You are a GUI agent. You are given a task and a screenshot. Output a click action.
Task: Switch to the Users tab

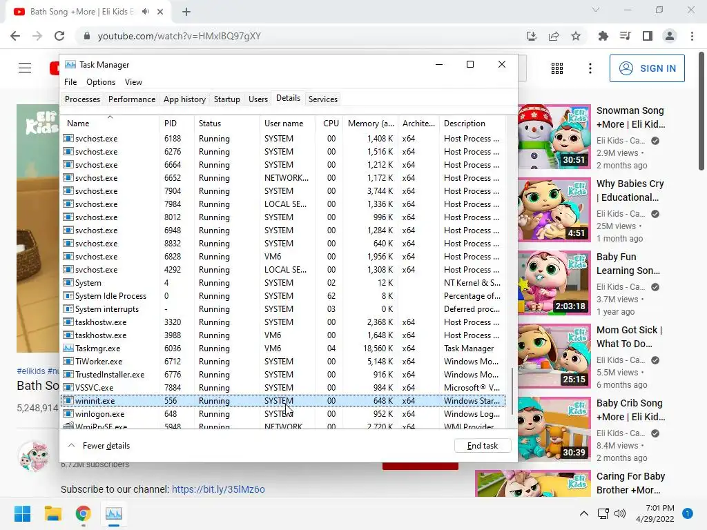pyautogui.click(x=258, y=99)
